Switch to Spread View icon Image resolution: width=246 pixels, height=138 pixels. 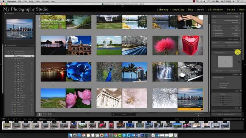[45, 115]
